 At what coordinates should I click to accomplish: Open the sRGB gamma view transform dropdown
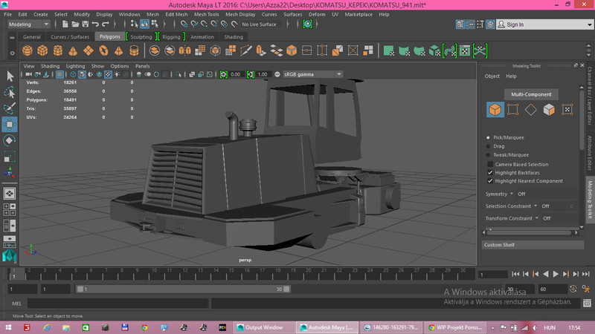[x=312, y=75]
